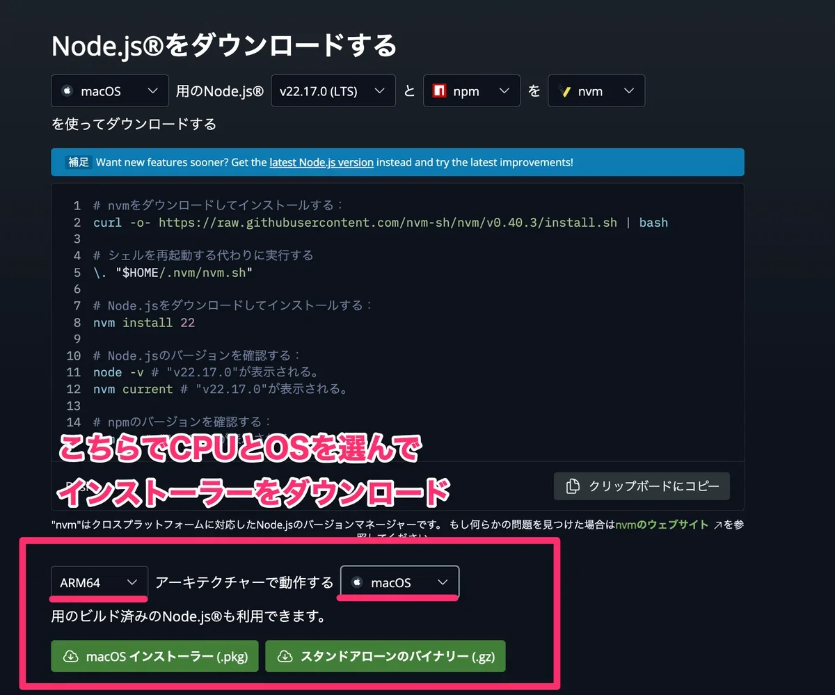This screenshot has width=835, height=695.
Task: Click the npm logo icon
Action: [x=439, y=91]
